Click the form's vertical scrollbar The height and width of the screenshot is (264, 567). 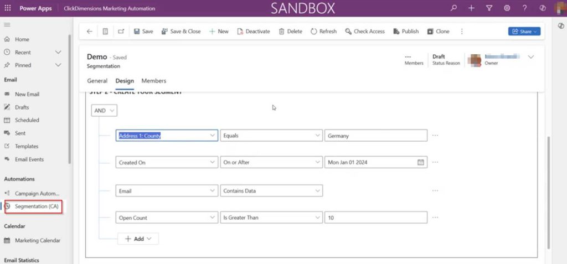[x=549, y=193]
